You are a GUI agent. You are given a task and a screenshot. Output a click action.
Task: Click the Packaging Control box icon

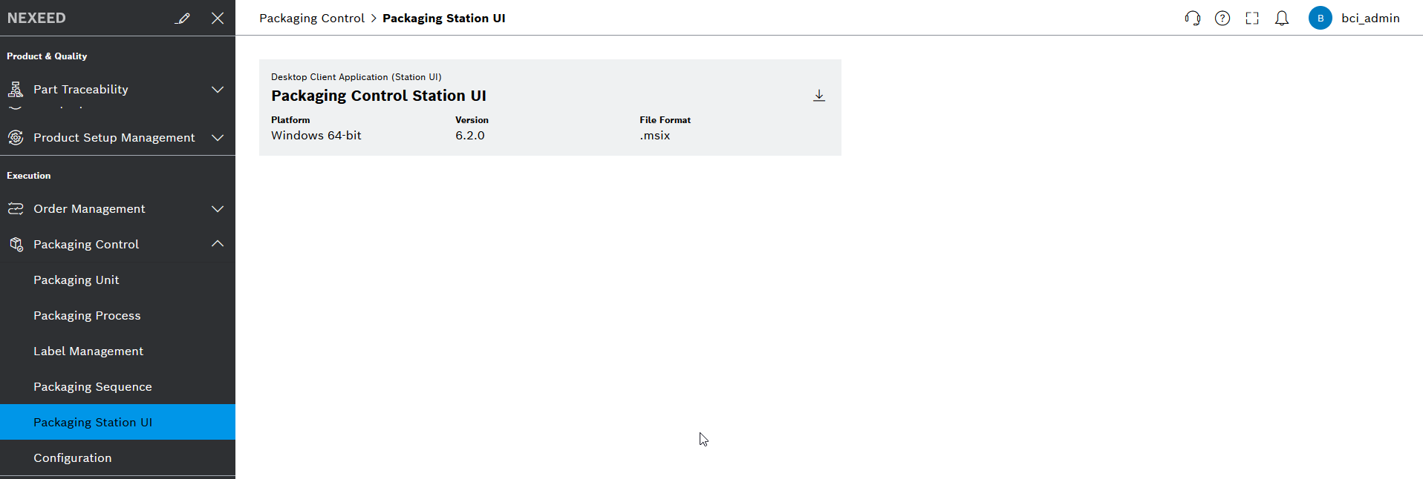coord(16,244)
